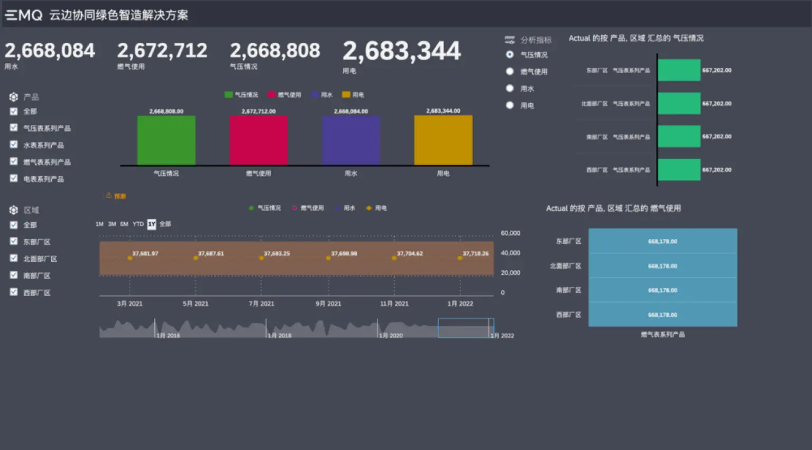Click the yellow 用电 bar in bar chart
The width and height of the screenshot is (812, 450).
pos(443,140)
